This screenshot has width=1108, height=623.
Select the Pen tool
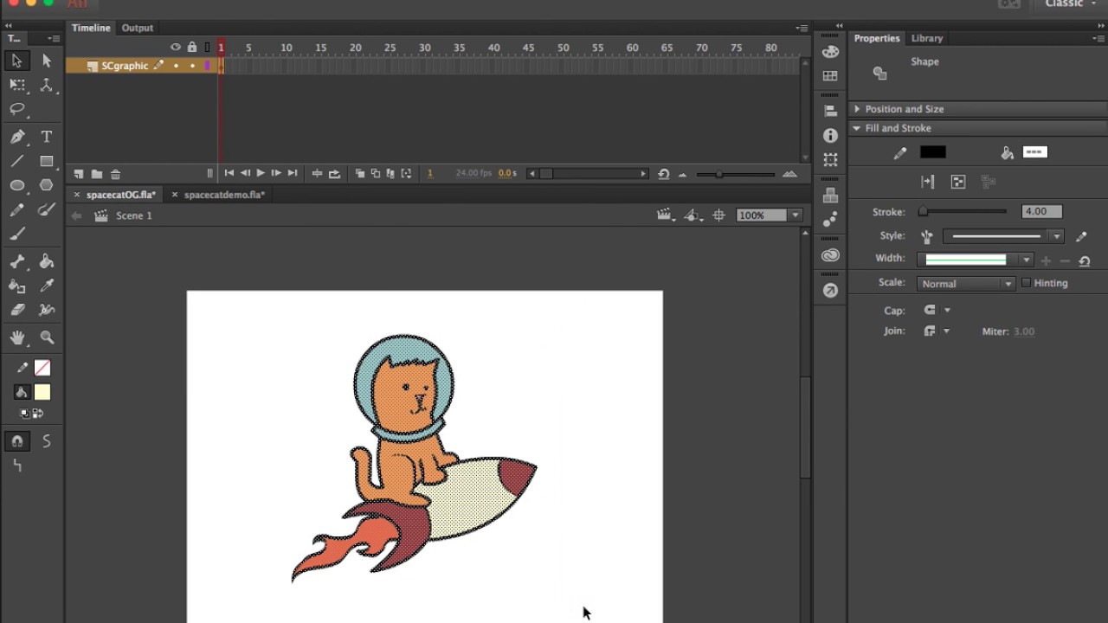pyautogui.click(x=16, y=137)
